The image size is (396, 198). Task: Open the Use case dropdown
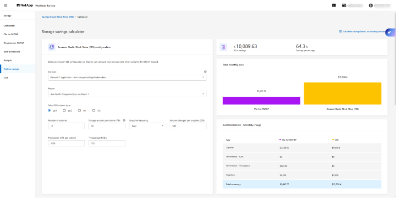[x=127, y=77]
